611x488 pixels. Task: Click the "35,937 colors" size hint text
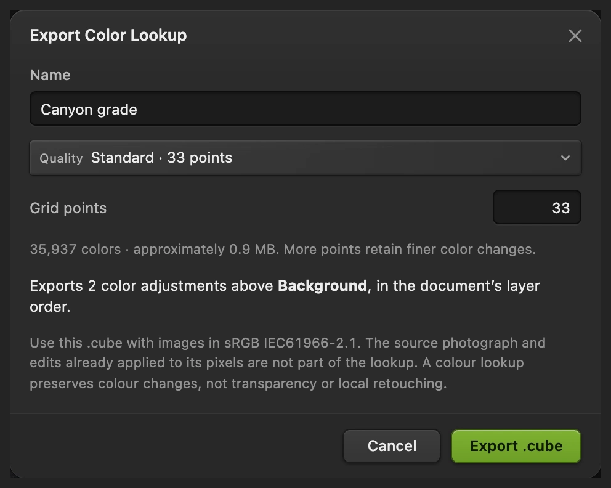click(75, 249)
